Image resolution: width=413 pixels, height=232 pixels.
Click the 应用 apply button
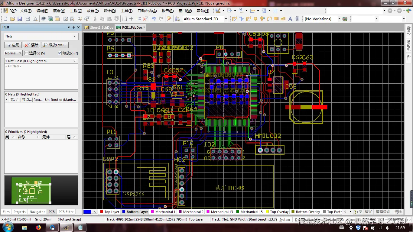point(13,45)
